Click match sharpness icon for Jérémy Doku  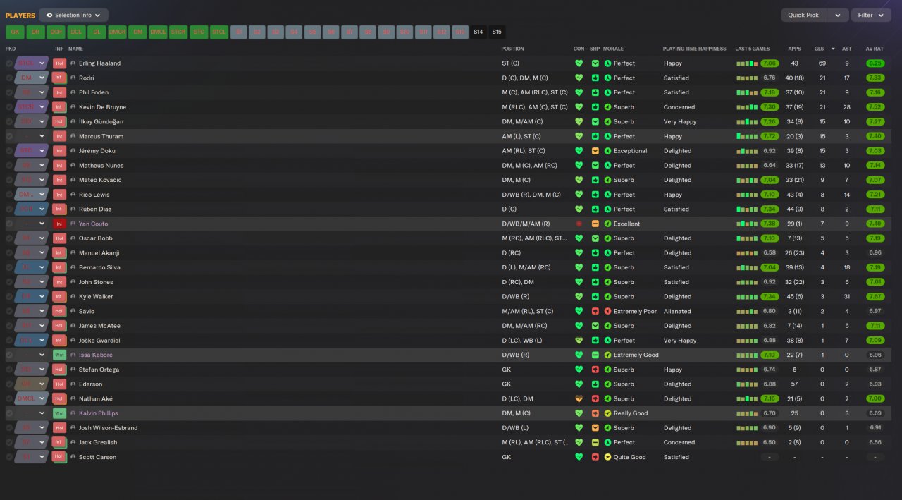tap(595, 151)
